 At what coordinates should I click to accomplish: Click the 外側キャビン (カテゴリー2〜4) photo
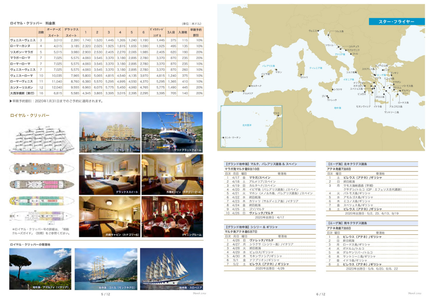pyautogui.click(x=172, y=175)
